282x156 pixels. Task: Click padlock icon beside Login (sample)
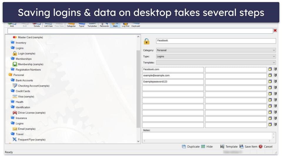pyautogui.click(x=15, y=53)
